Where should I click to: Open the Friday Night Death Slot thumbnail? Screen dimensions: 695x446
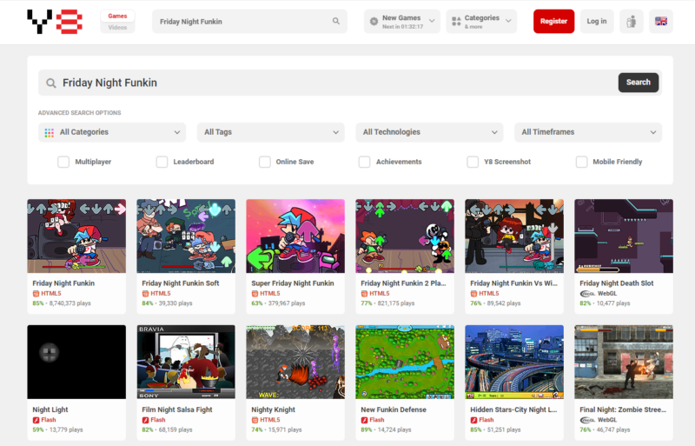tap(624, 236)
